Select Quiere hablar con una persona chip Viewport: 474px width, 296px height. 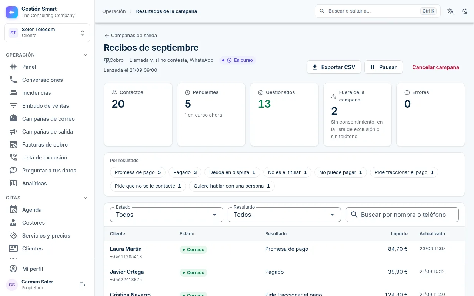click(232, 186)
